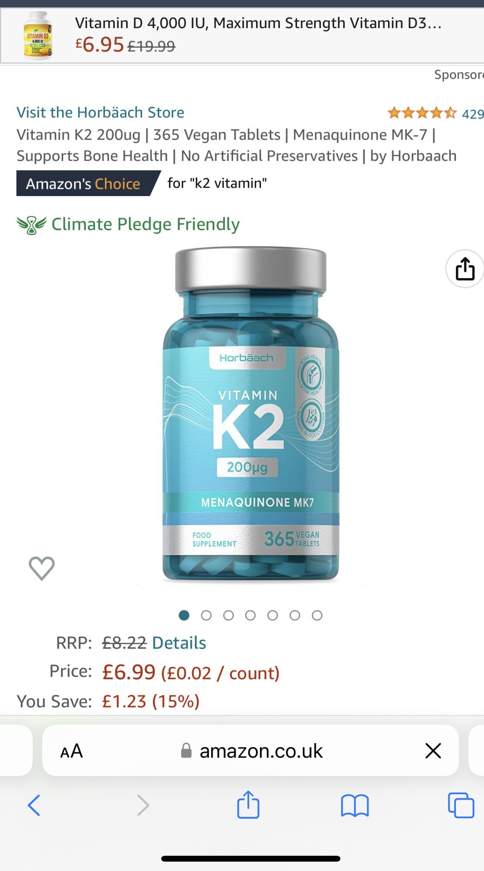Image resolution: width=484 pixels, height=871 pixels.
Task: Open Safari bookmarks book icon
Action: pos(355,806)
